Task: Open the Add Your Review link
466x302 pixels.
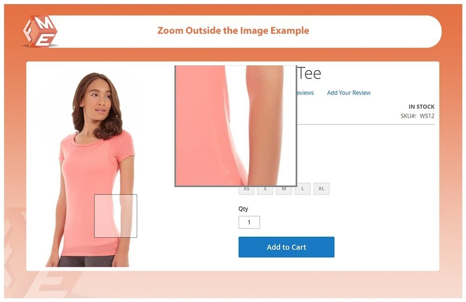Action: pos(349,92)
